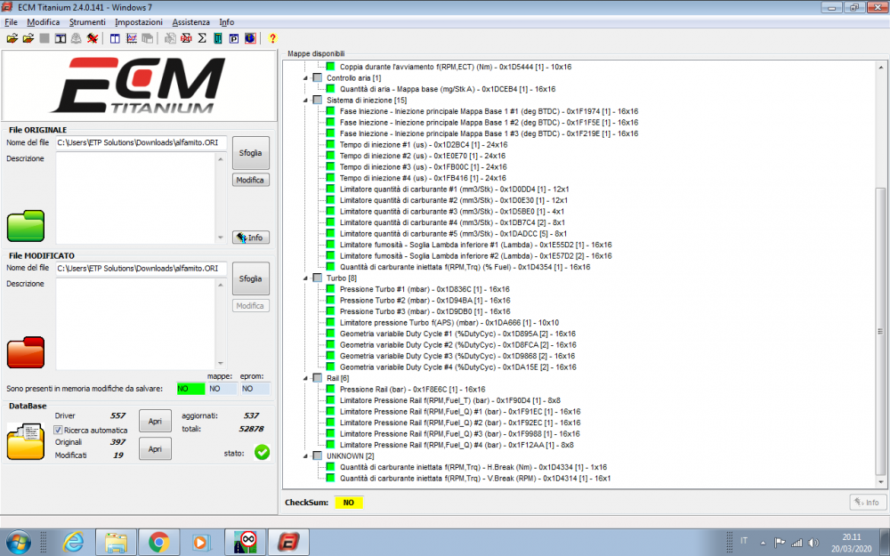
Task: Open help via the red question mark icon
Action: pyautogui.click(x=272, y=38)
